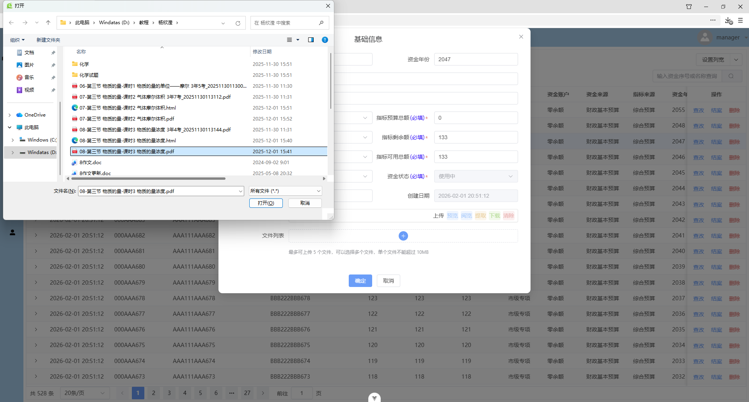Click 资金年份 input field

coord(476,59)
